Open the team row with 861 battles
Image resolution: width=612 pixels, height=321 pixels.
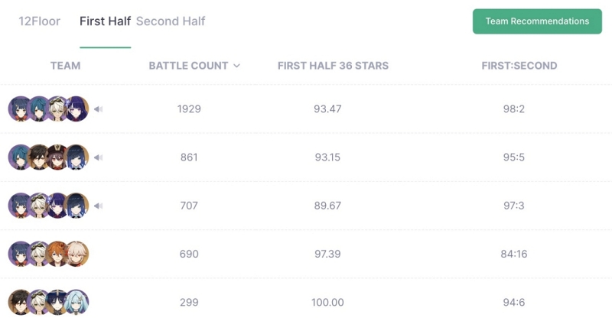(306, 157)
